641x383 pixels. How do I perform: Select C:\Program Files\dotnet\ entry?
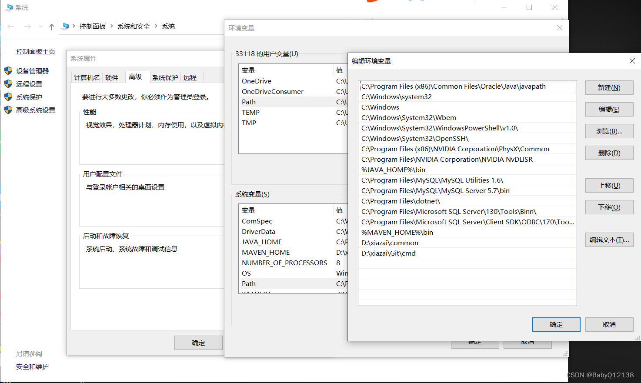[x=467, y=201]
